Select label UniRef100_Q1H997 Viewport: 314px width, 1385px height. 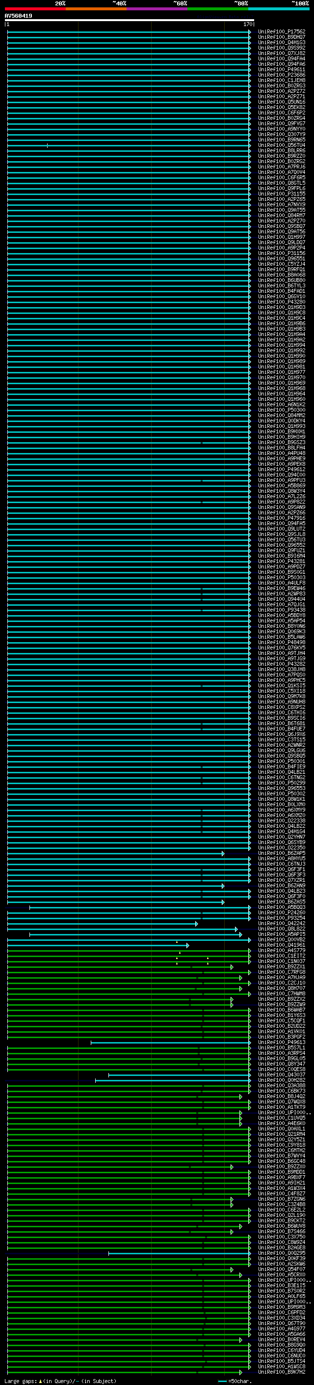(281, 237)
